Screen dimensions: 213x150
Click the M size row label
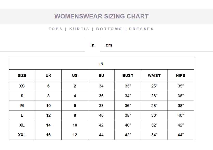click(x=22, y=106)
